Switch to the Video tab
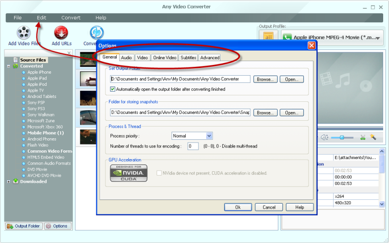This screenshot has width=389, height=243. (x=142, y=58)
